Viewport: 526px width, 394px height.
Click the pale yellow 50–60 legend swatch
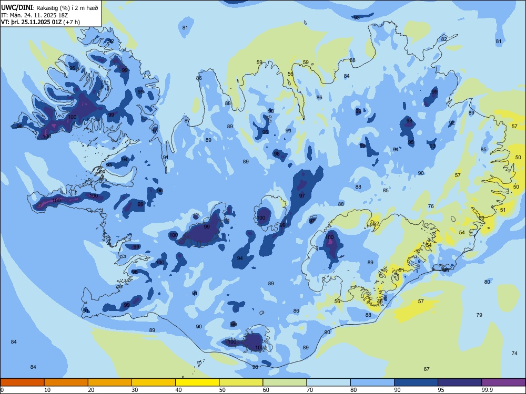(241, 382)
